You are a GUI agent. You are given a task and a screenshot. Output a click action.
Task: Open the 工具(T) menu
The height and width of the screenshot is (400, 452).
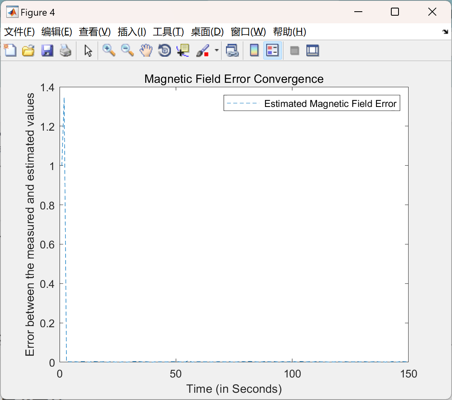[x=168, y=32]
